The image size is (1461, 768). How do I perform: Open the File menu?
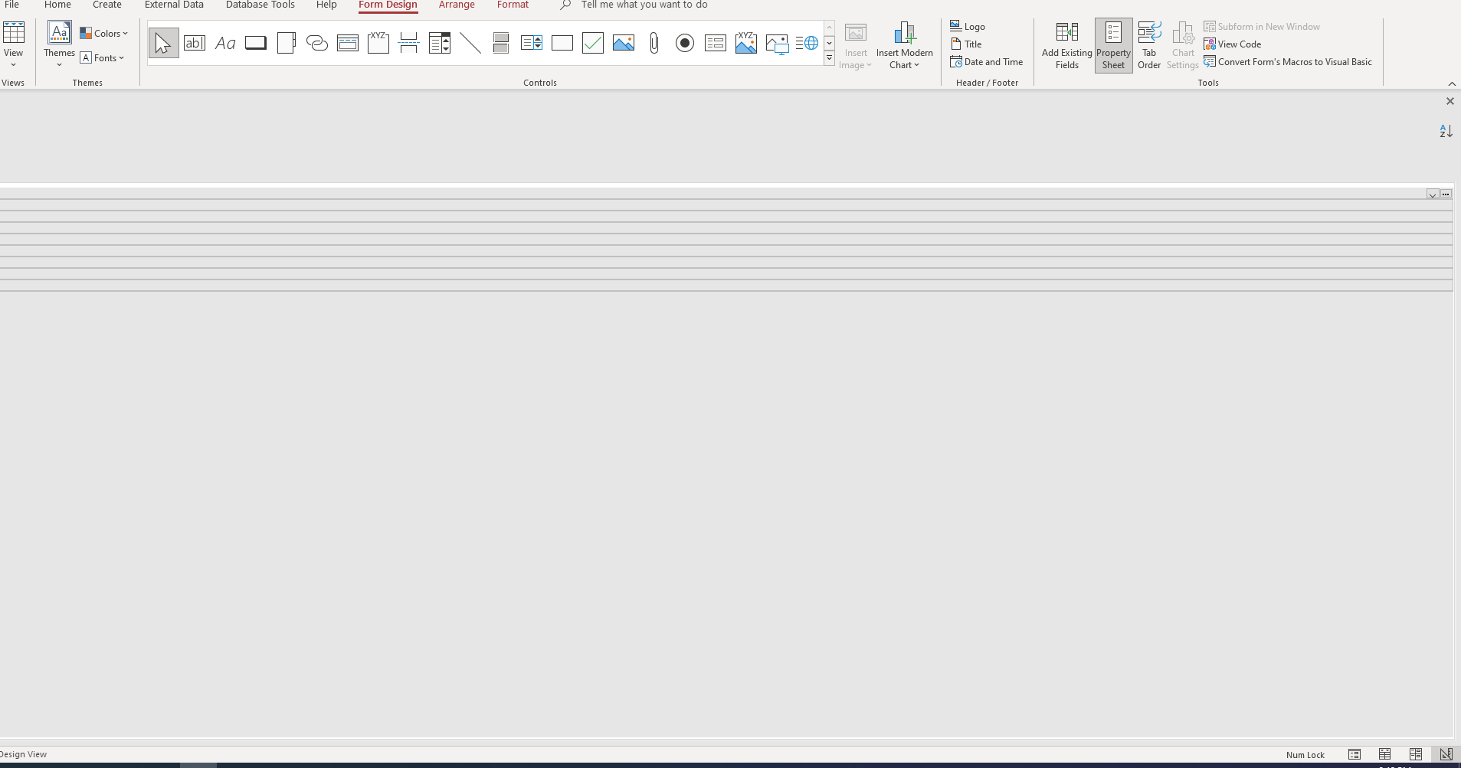pyautogui.click(x=11, y=5)
